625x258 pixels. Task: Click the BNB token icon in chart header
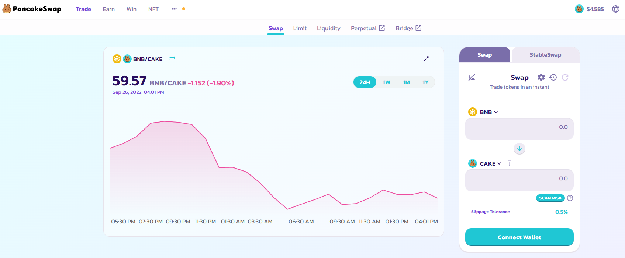coord(117,59)
